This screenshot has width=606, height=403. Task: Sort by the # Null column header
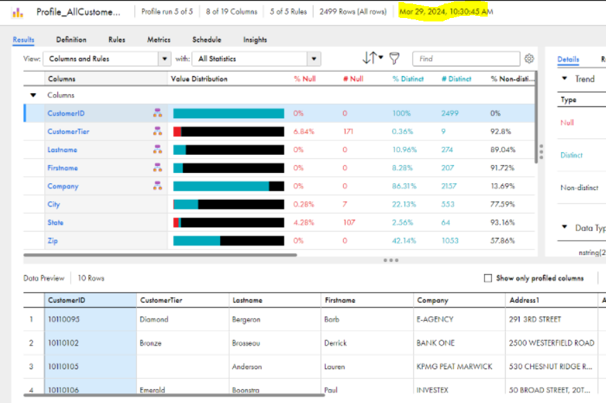pyautogui.click(x=353, y=79)
